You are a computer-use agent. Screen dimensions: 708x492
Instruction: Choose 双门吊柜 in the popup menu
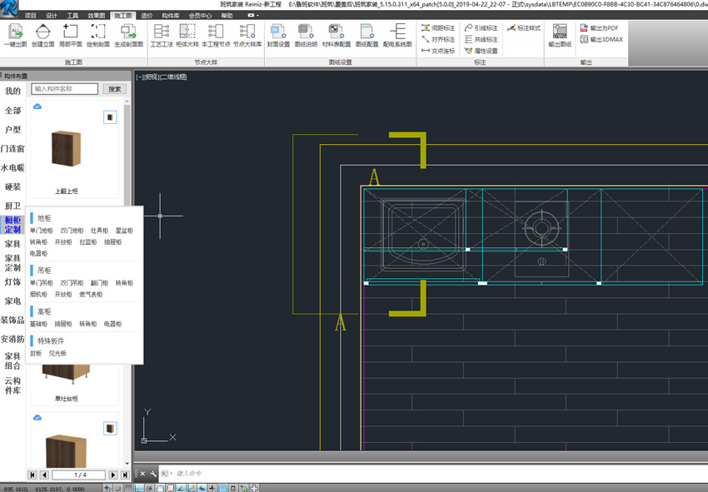tap(72, 282)
